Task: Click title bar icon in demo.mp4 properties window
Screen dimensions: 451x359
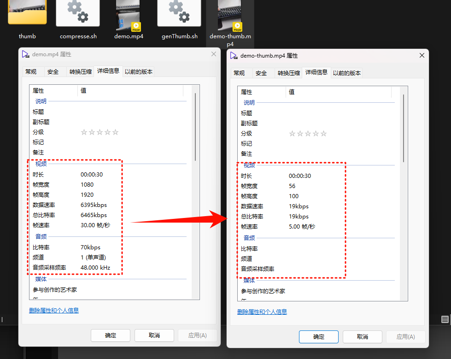Action: pyautogui.click(x=26, y=54)
